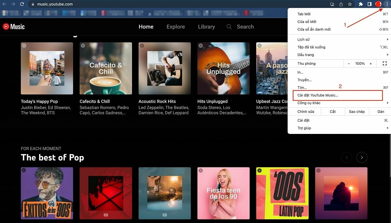This screenshot has width=391, height=223.
Task: Click 'The best of Pop' heading
Action: [x=52, y=158]
